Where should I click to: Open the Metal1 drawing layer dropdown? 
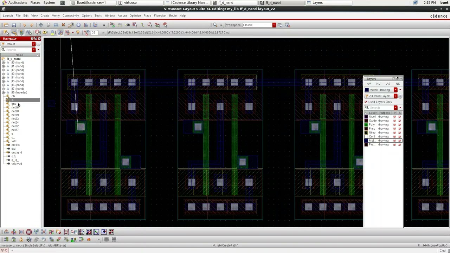point(396,90)
